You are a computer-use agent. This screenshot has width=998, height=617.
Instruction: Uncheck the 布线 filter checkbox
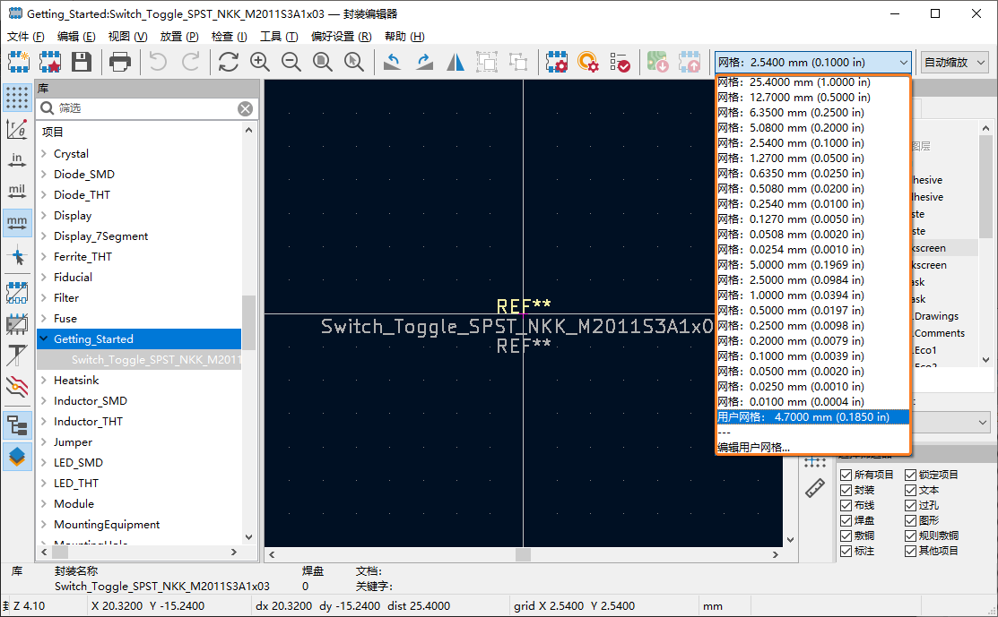[846, 505]
